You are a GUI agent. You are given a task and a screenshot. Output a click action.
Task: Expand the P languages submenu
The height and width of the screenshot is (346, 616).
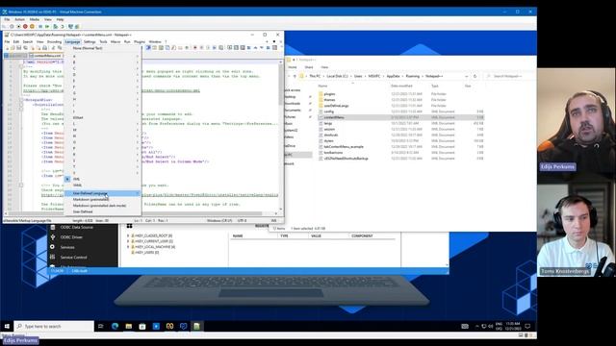[x=102, y=148]
